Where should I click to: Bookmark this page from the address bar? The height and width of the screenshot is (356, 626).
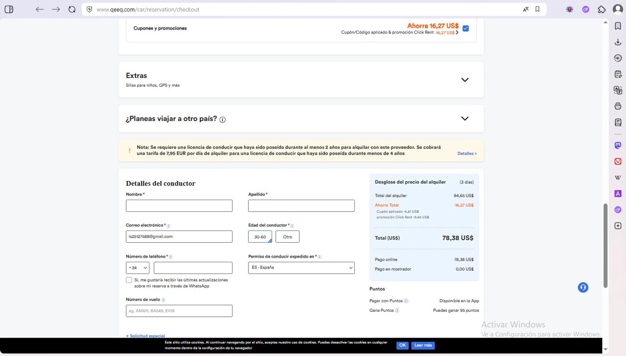tap(538, 9)
